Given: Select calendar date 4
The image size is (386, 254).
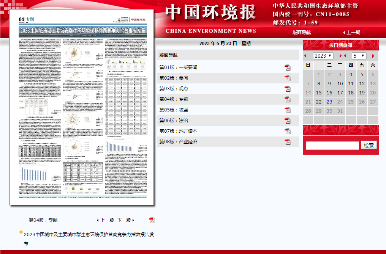Looking at the screenshot, I should click(351, 74).
